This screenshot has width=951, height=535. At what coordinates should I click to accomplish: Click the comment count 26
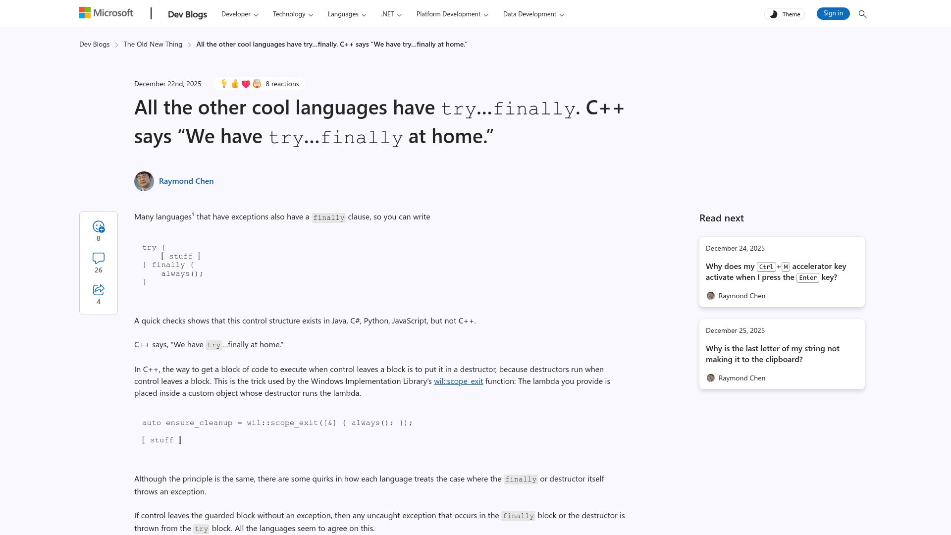pos(99,270)
